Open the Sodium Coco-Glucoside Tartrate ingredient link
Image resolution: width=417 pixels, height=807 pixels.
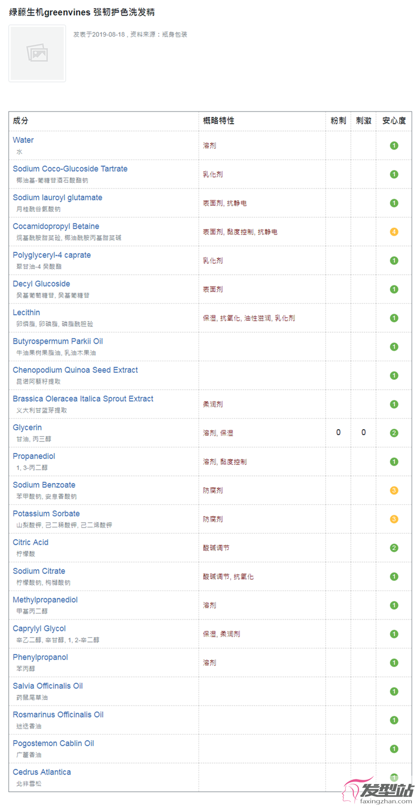click(x=70, y=169)
